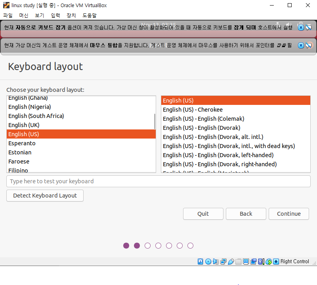Image resolution: width=317 pixels, height=285 pixels.
Task: Open the network adapters indicator
Action: (223, 261)
